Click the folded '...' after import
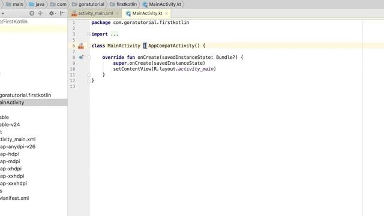The height and width of the screenshot is (216, 384). pos(115,34)
